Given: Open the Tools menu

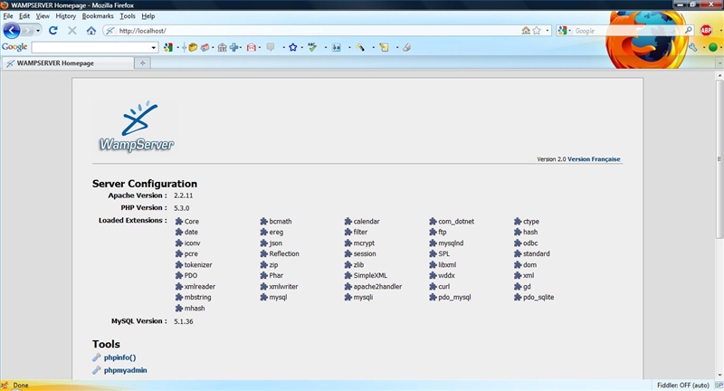Looking at the screenshot, I should pos(128,15).
